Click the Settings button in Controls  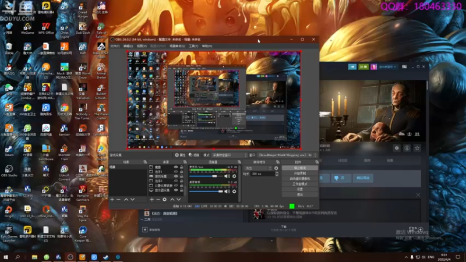[x=299, y=190]
